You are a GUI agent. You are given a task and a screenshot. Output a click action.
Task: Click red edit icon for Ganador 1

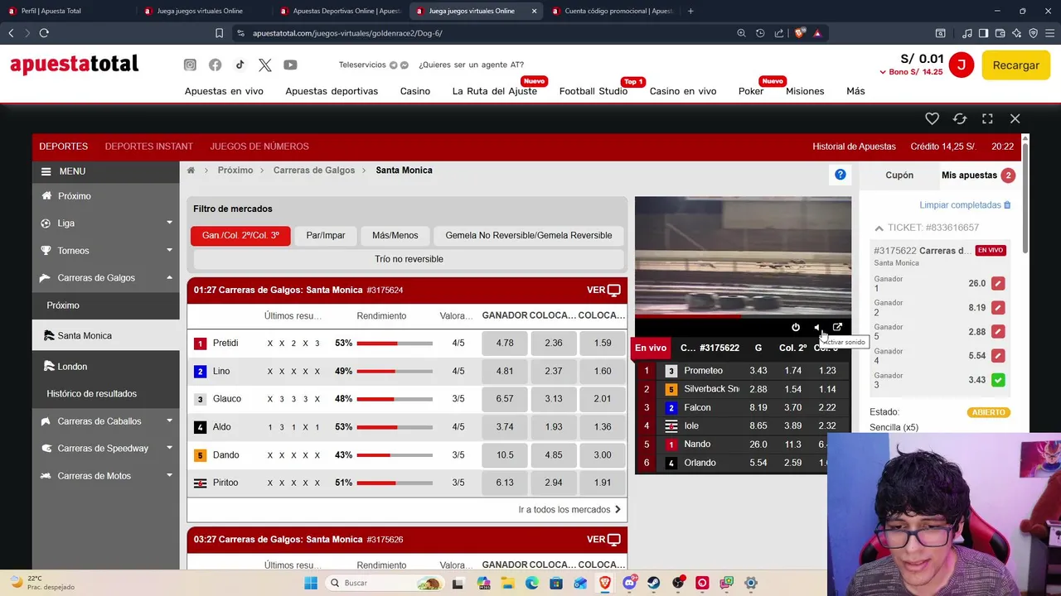[998, 283]
